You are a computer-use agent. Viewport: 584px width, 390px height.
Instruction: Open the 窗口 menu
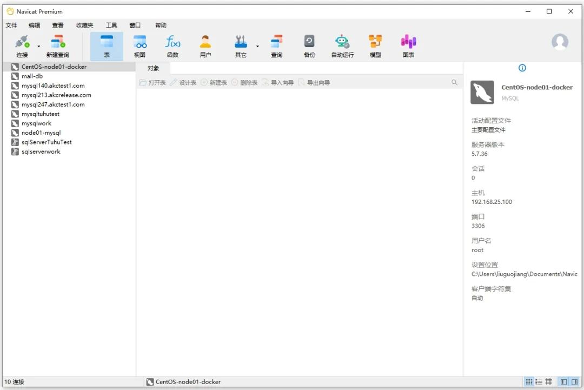click(x=135, y=25)
